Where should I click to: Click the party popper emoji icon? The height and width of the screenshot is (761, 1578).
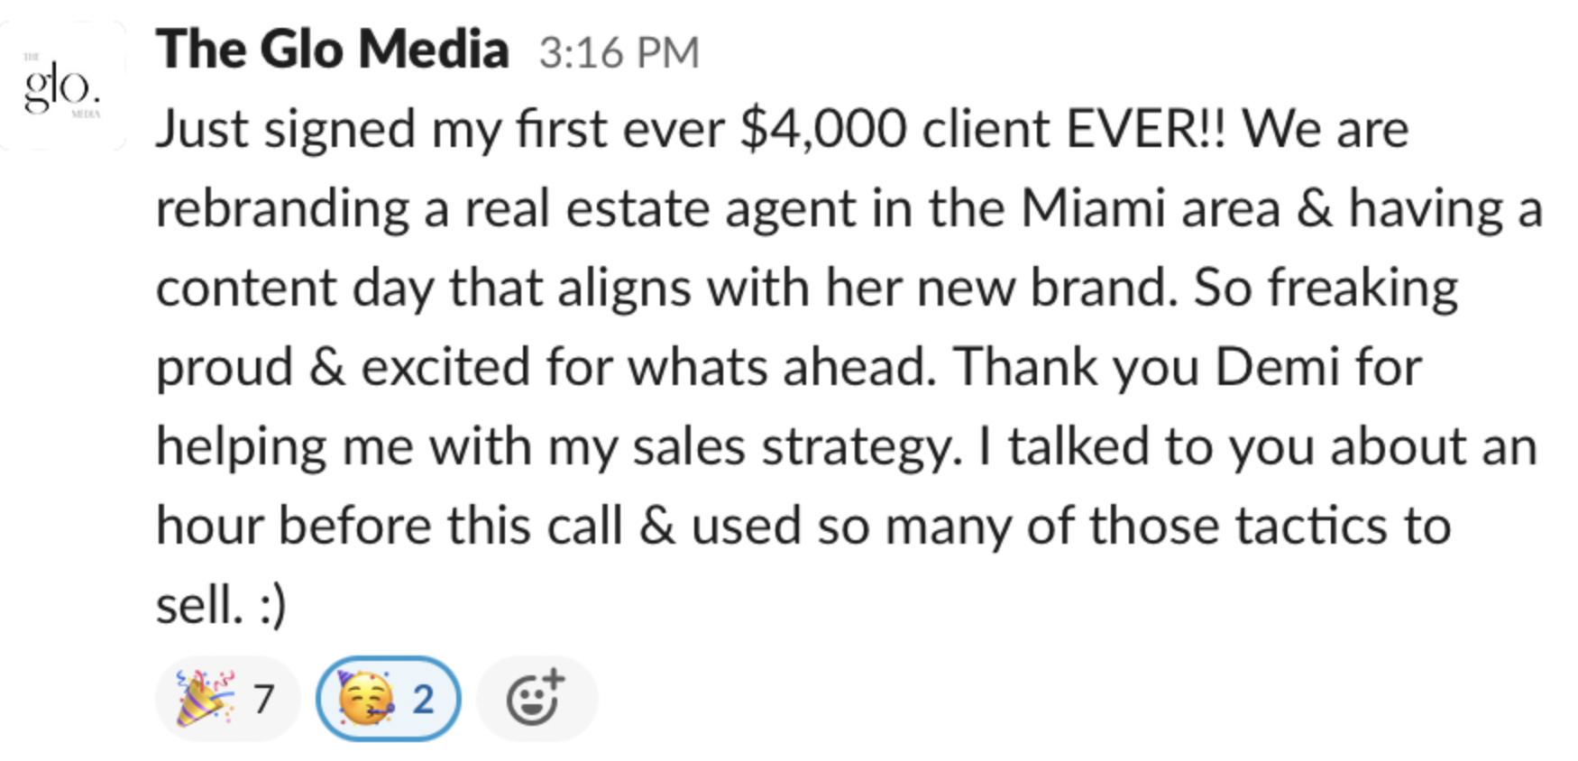(205, 699)
